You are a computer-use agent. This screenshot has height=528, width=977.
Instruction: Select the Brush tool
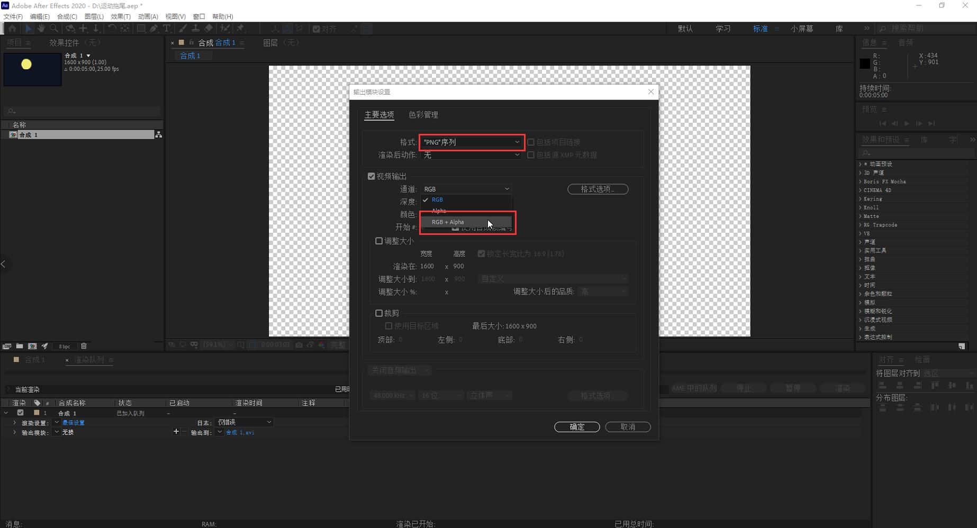point(183,29)
